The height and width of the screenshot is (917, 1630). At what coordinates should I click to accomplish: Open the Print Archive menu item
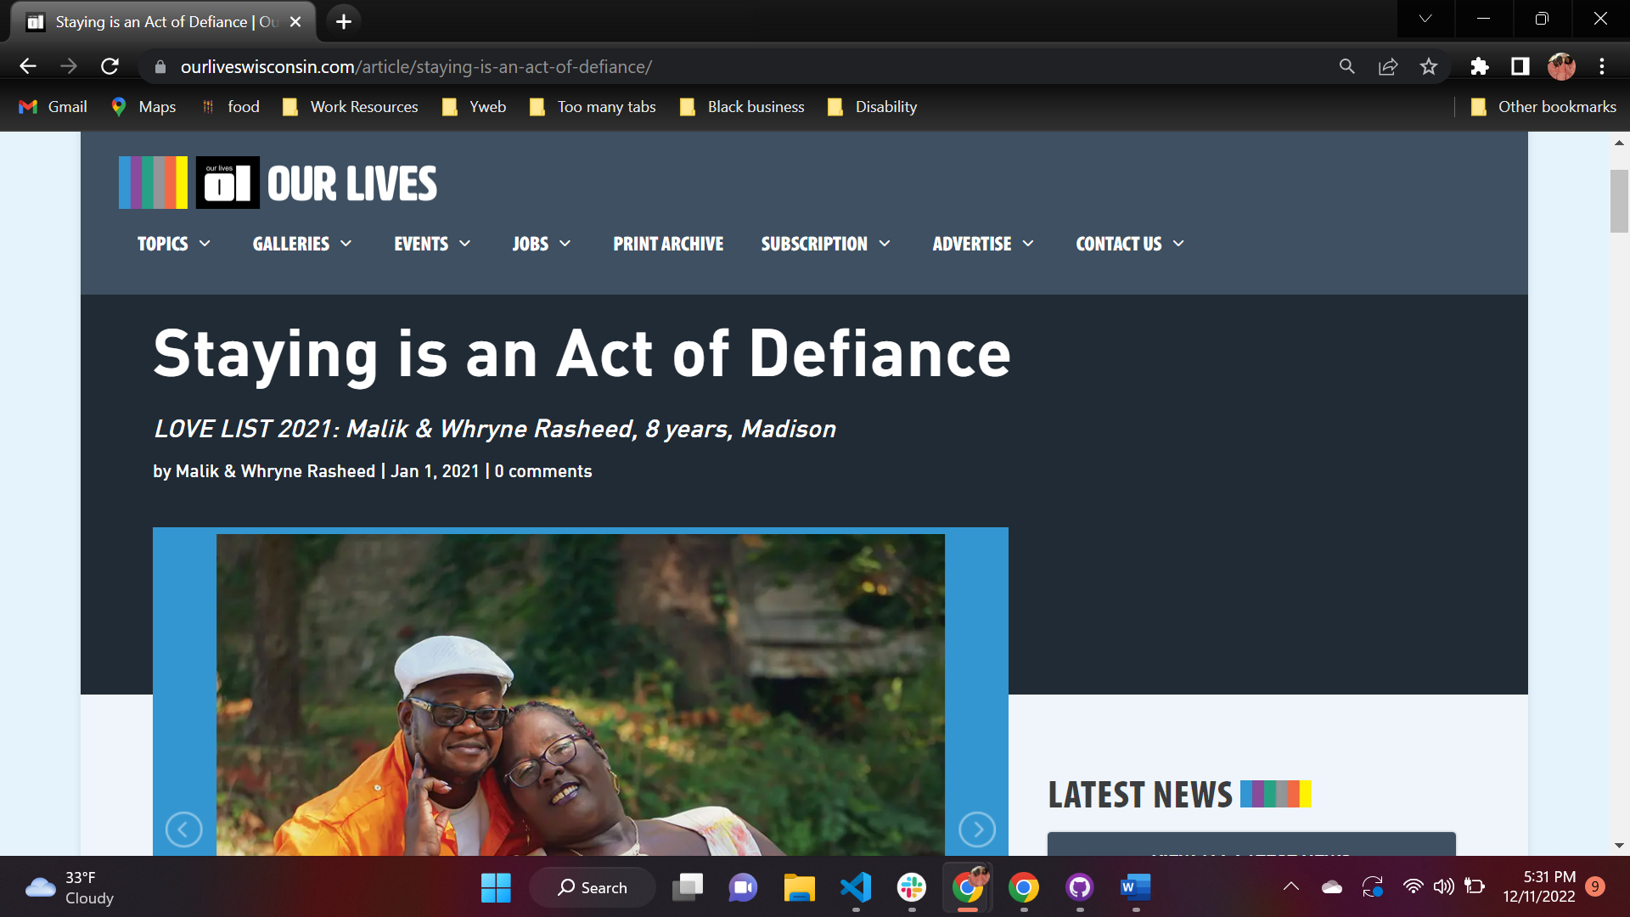click(668, 244)
